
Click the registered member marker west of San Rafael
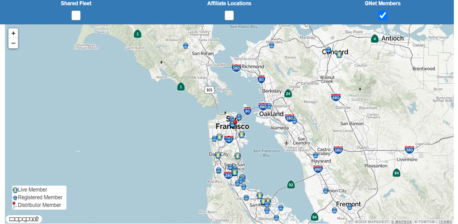[186, 46]
